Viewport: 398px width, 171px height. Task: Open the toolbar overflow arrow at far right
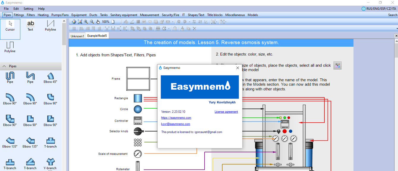click(397, 28)
